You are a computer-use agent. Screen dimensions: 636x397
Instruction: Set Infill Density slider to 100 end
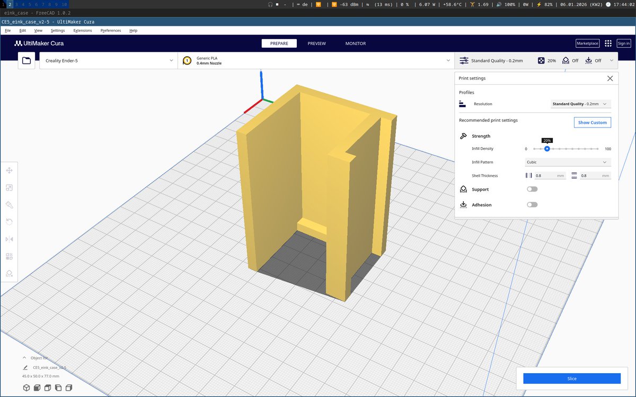[x=598, y=149]
